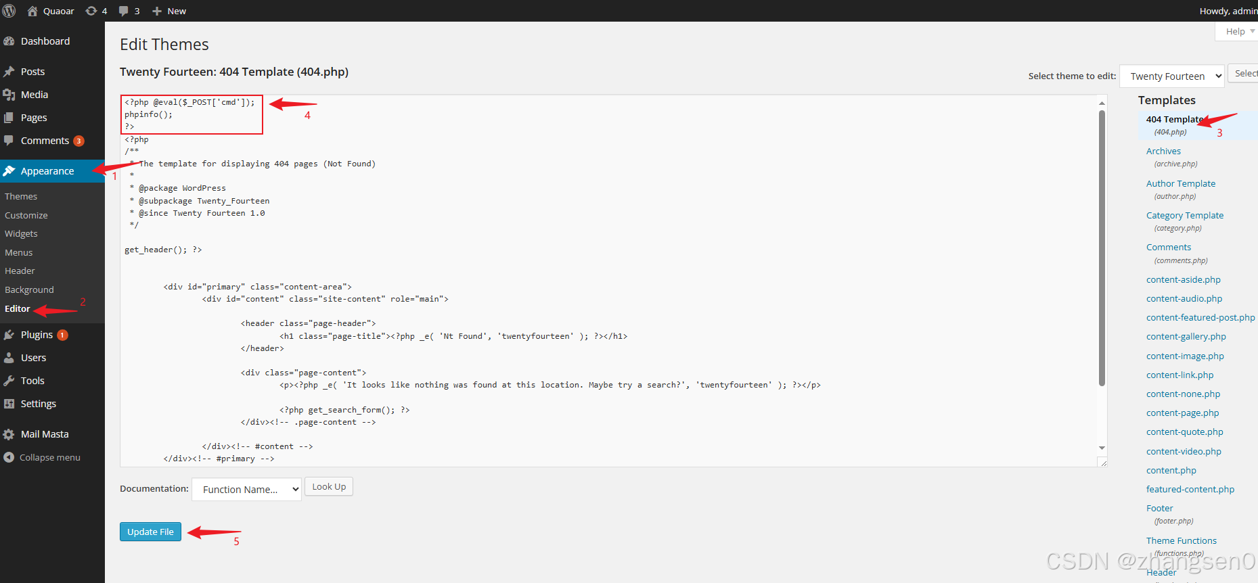Open content-page.php file
The height and width of the screenshot is (583, 1258).
[x=1183, y=413]
